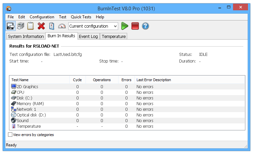Sort by Last Error Description column header
Screen dimensions: 256x154
[189, 80]
